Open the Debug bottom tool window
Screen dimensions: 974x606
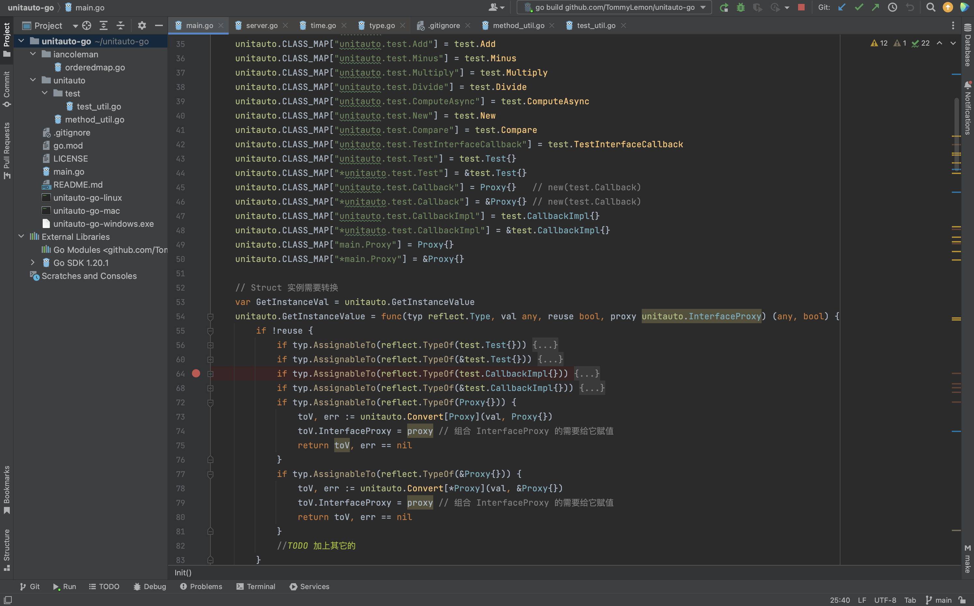pos(150,586)
